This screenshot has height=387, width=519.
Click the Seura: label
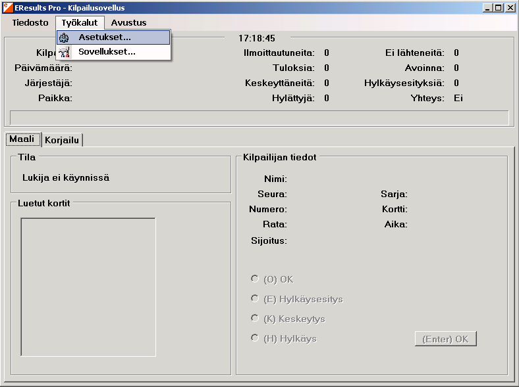272,194
